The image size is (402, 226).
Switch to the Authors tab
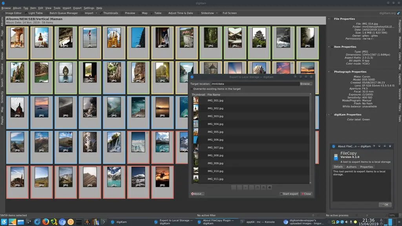tap(351, 167)
